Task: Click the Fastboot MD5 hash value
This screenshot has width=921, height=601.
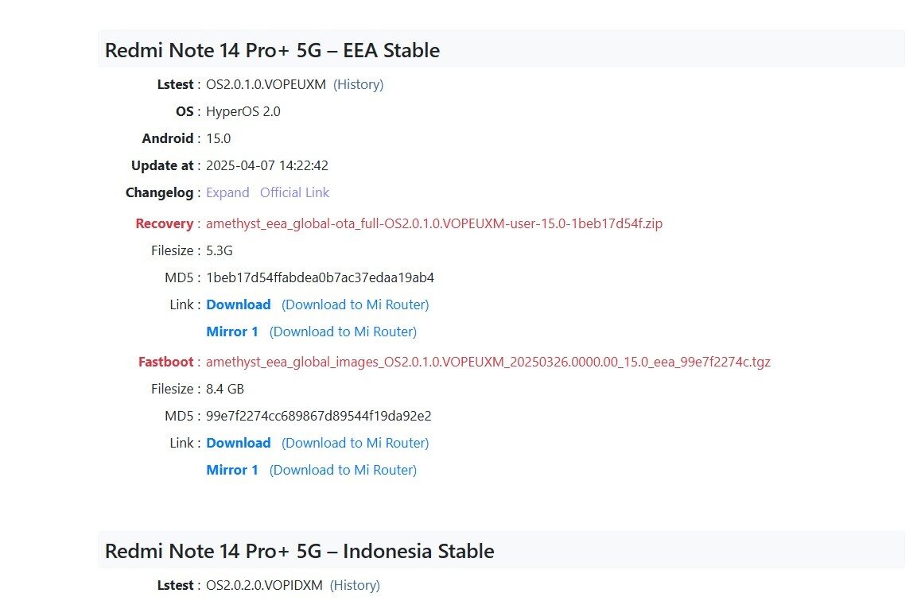Action: (318, 416)
